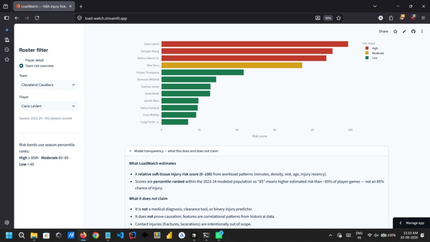Open Visual Studio Code from taskbar
430x242 pixels.
click(x=120, y=236)
